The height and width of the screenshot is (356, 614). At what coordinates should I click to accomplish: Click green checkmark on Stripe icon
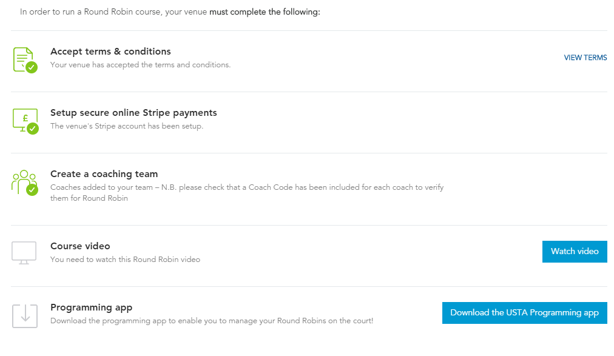pyautogui.click(x=33, y=129)
